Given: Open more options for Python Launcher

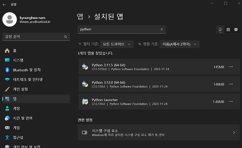Looking at the screenshot, I should 231,102.
